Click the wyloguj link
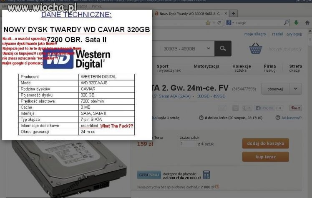The width and height of the screenshot is (312, 198). [294, 34]
